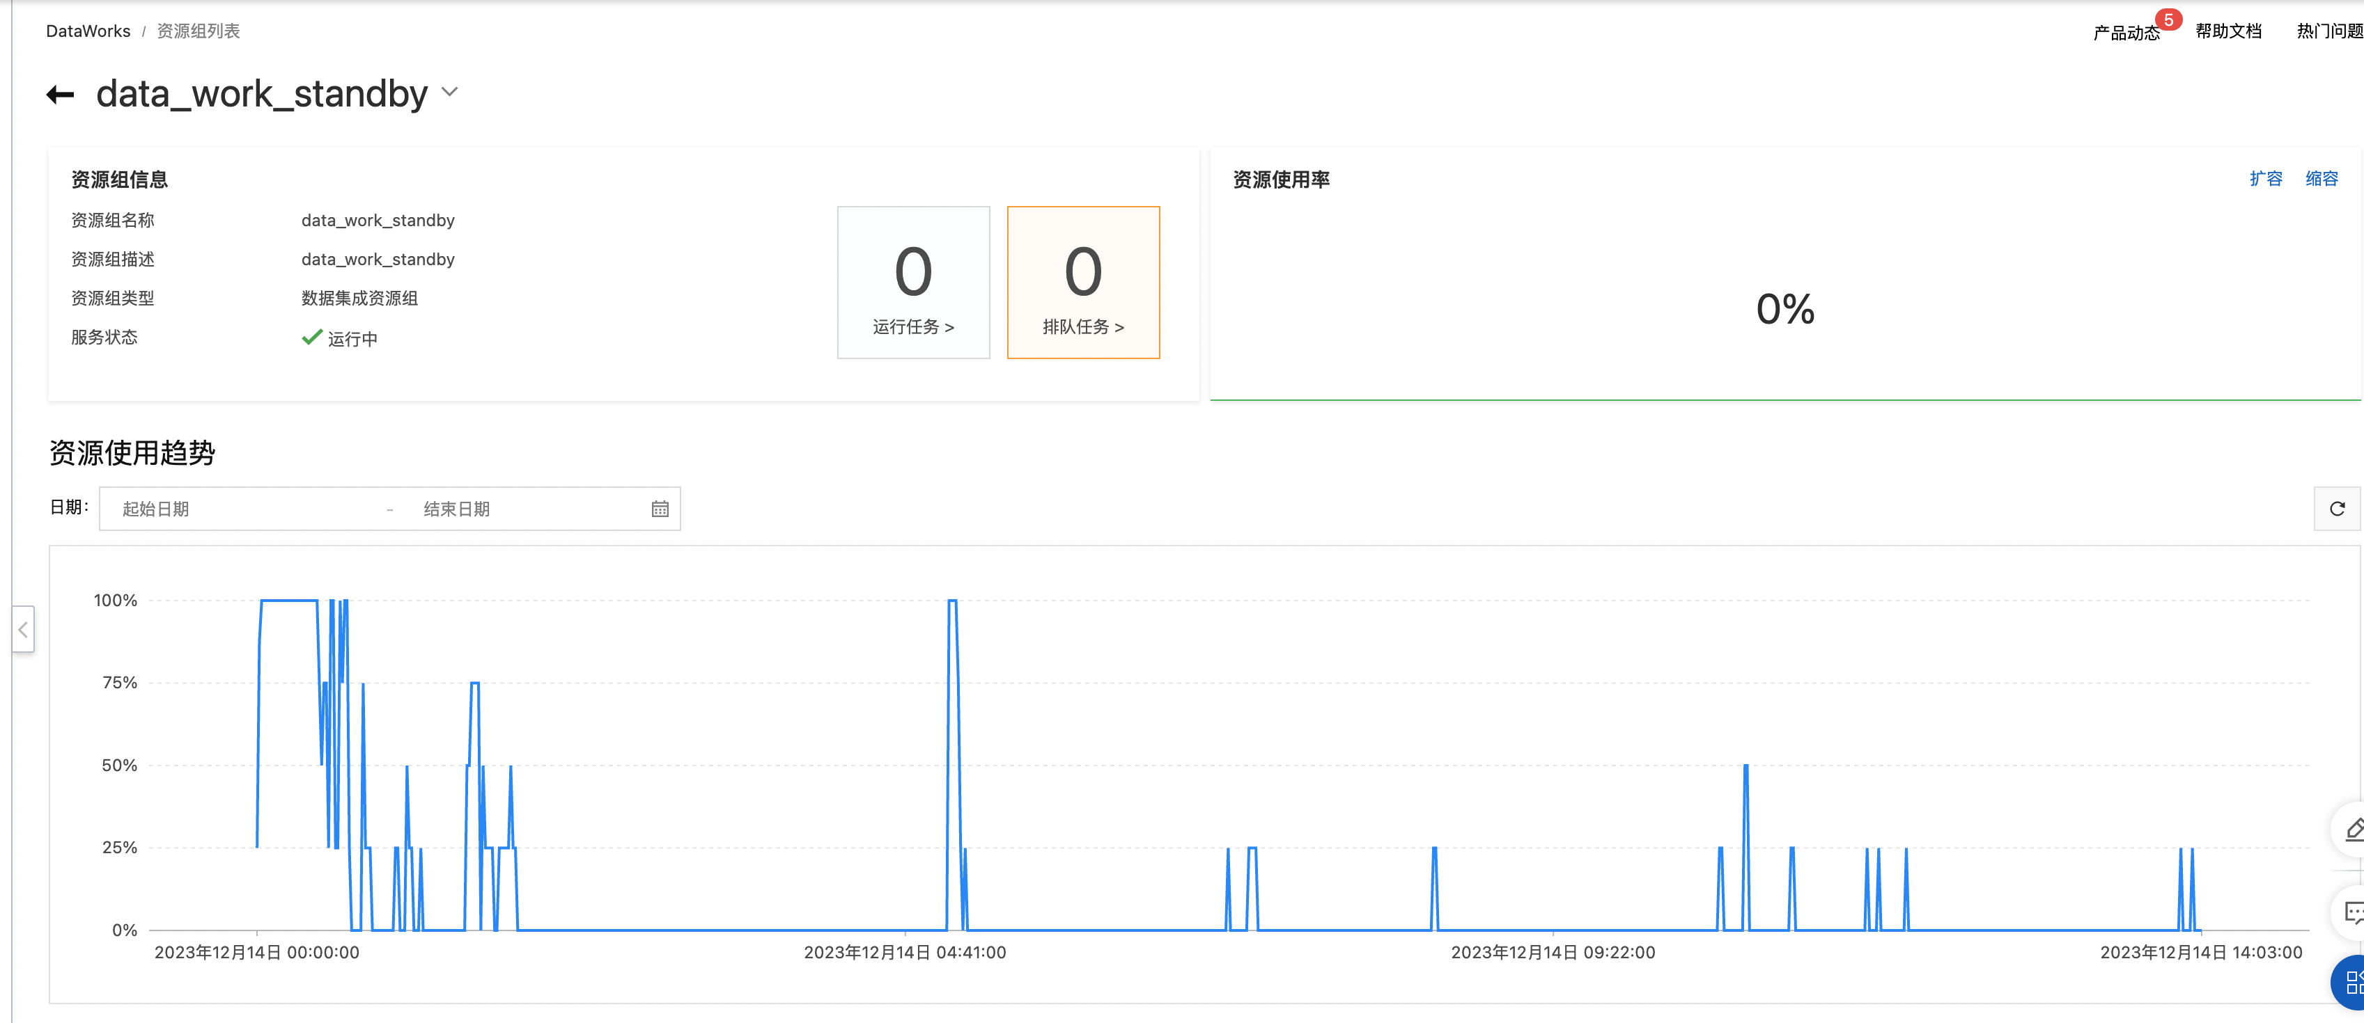Click the 资源组描述 label
The height and width of the screenshot is (1023, 2364).
click(x=113, y=260)
